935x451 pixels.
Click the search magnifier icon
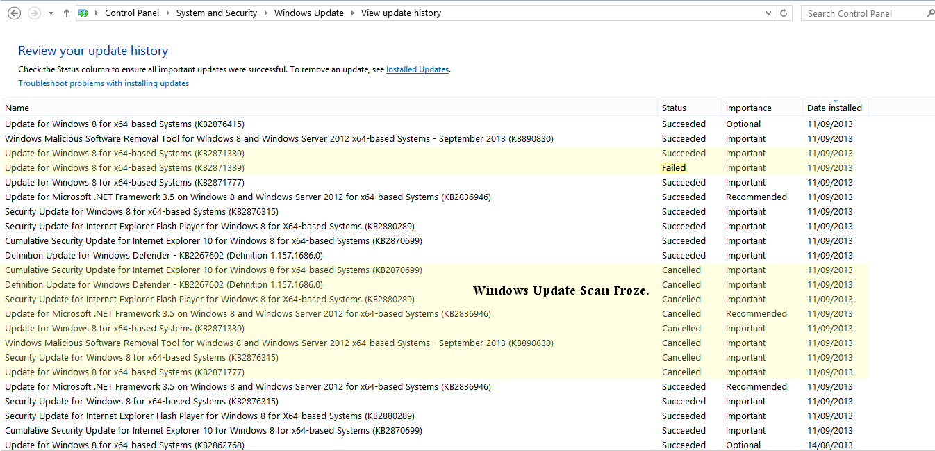tap(930, 13)
